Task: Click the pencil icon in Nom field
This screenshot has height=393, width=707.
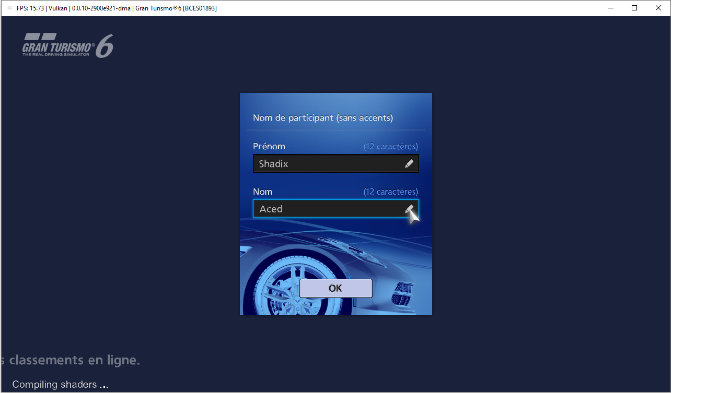Action: pos(409,209)
